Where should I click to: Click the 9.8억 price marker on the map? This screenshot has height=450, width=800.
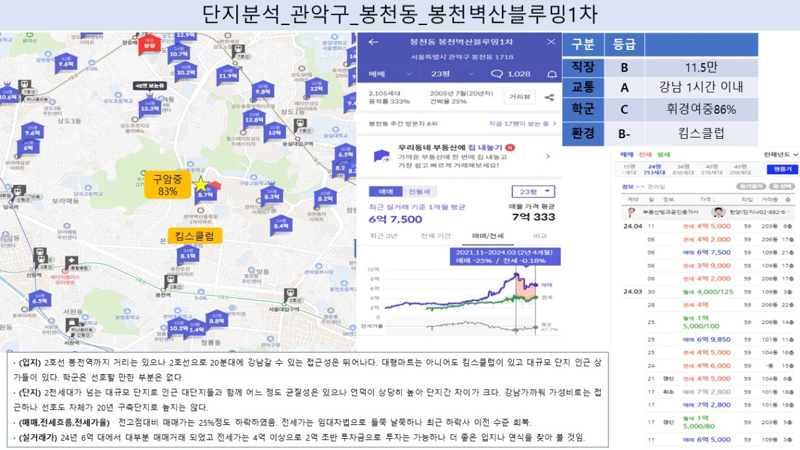pyautogui.click(x=263, y=90)
